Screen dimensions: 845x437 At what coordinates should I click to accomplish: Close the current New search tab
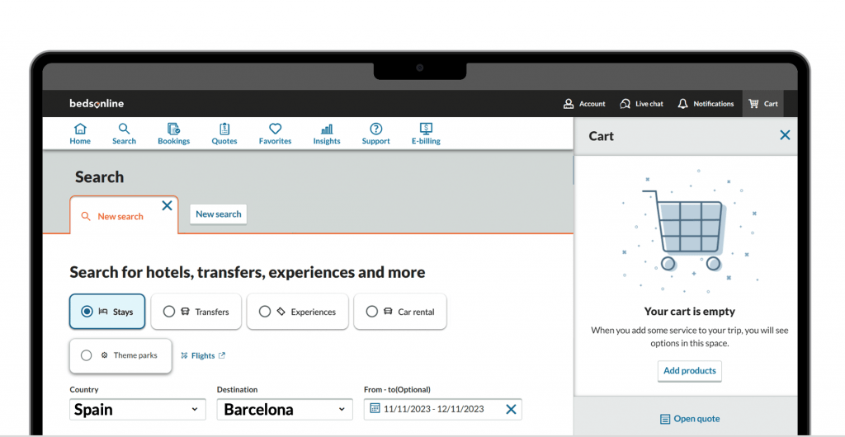(167, 205)
